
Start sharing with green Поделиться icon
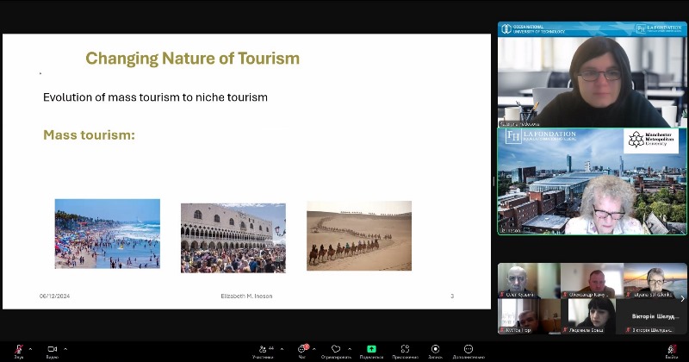tap(371, 349)
